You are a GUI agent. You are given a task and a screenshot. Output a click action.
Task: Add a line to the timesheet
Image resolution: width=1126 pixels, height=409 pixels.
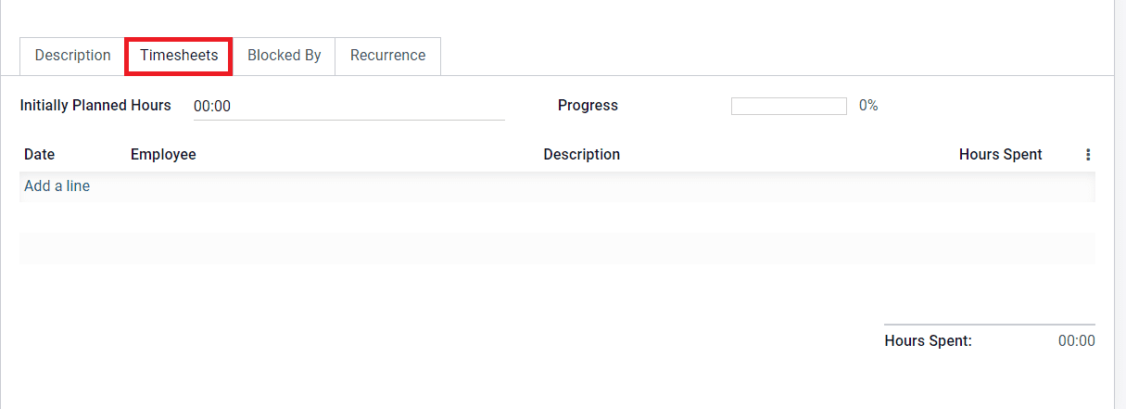coord(57,186)
